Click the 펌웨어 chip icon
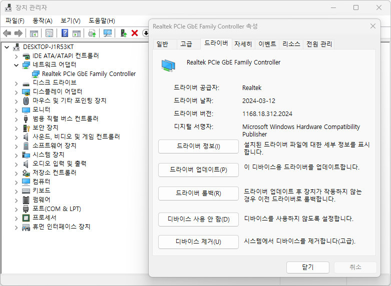 pos(26,200)
